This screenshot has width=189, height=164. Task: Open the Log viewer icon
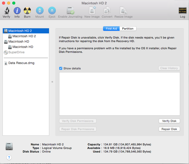tap(182, 11)
